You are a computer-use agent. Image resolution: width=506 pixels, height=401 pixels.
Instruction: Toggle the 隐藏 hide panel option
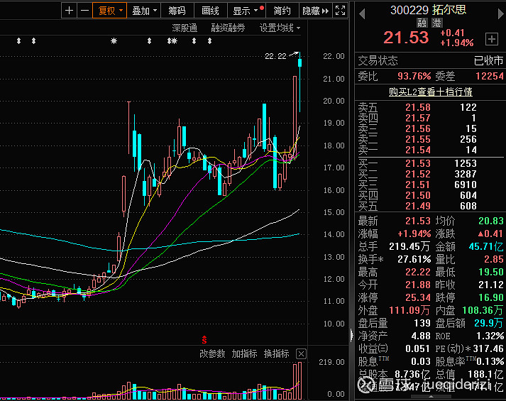[314, 11]
